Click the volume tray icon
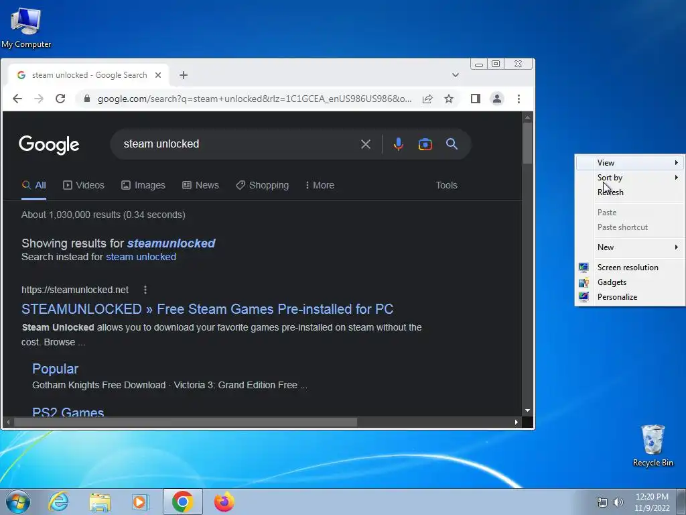Viewport: 686px width, 515px height. 618,502
